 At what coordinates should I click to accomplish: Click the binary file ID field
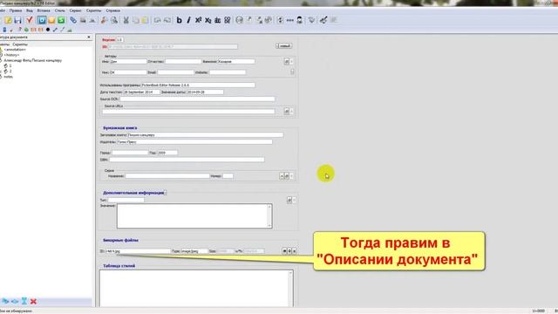tap(138, 251)
